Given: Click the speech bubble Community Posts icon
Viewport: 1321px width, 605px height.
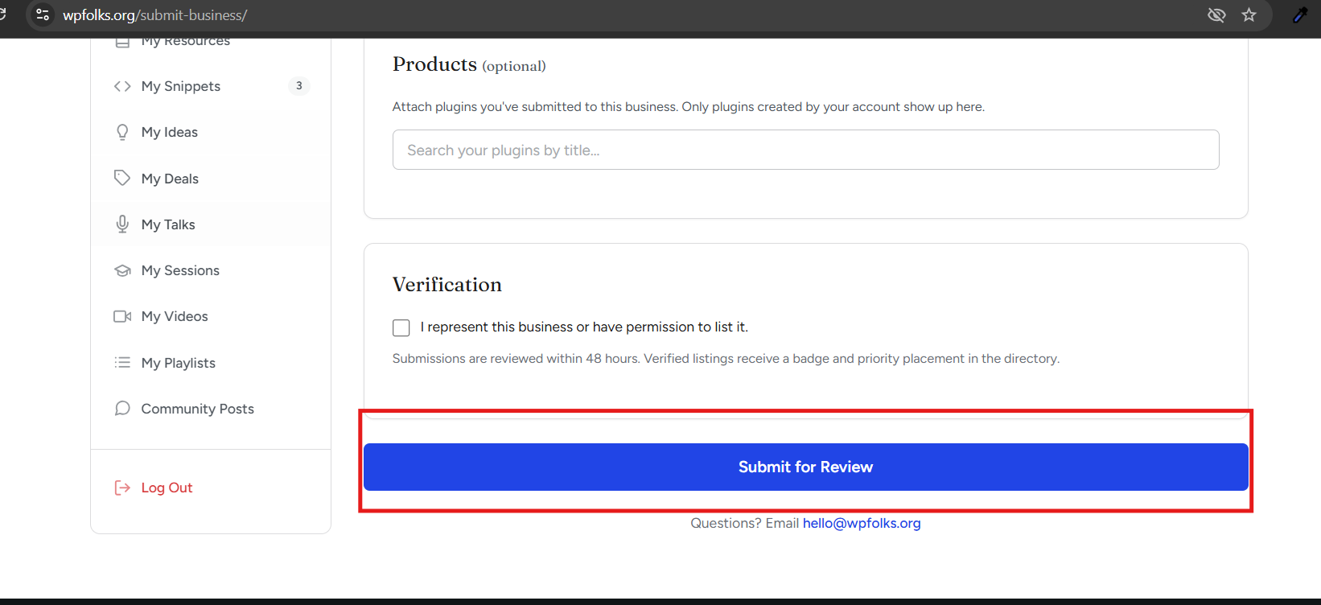Looking at the screenshot, I should tap(122, 409).
